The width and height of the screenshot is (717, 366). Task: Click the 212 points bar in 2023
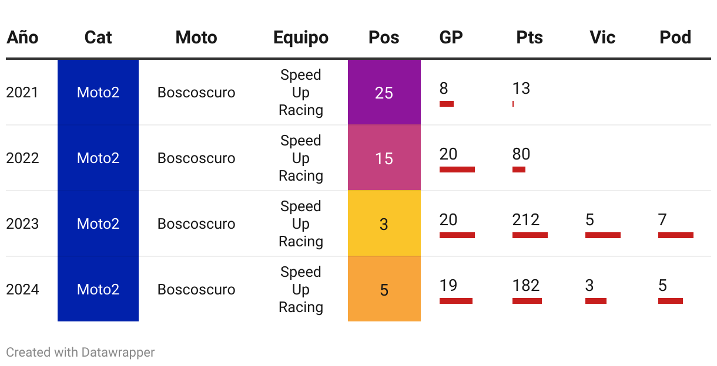click(x=530, y=235)
